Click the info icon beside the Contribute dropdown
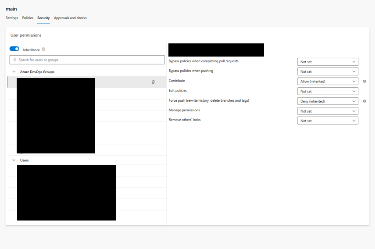Image resolution: width=375 pixels, height=249 pixels. pos(364,82)
